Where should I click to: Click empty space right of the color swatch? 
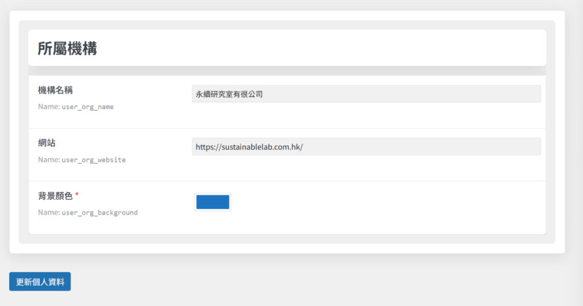370,202
